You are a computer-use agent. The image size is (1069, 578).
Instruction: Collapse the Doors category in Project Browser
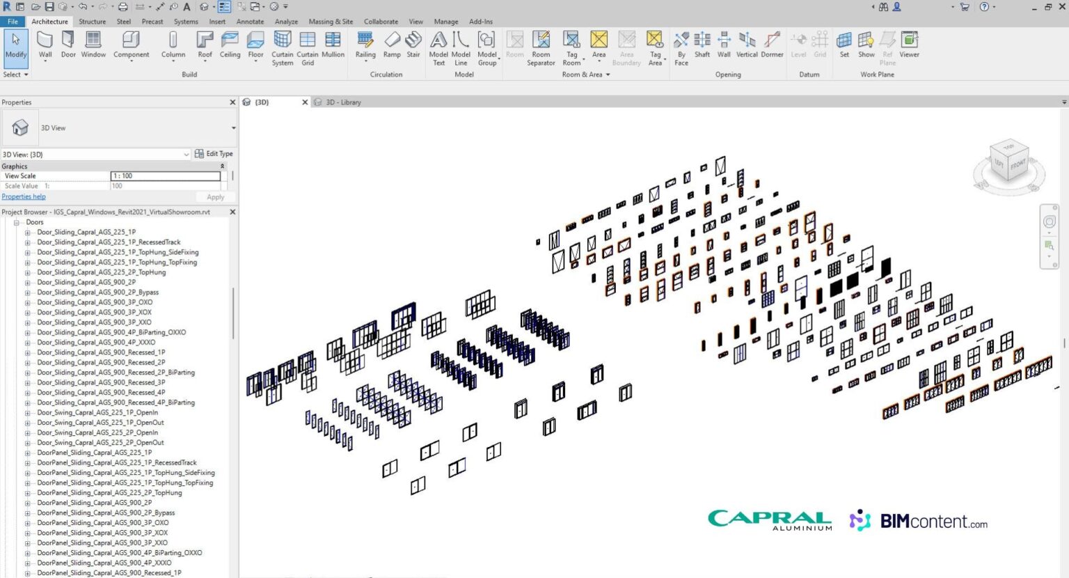(16, 221)
